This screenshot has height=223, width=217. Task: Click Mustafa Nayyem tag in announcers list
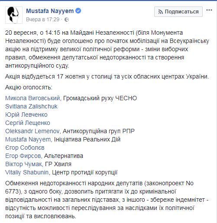point(28,139)
